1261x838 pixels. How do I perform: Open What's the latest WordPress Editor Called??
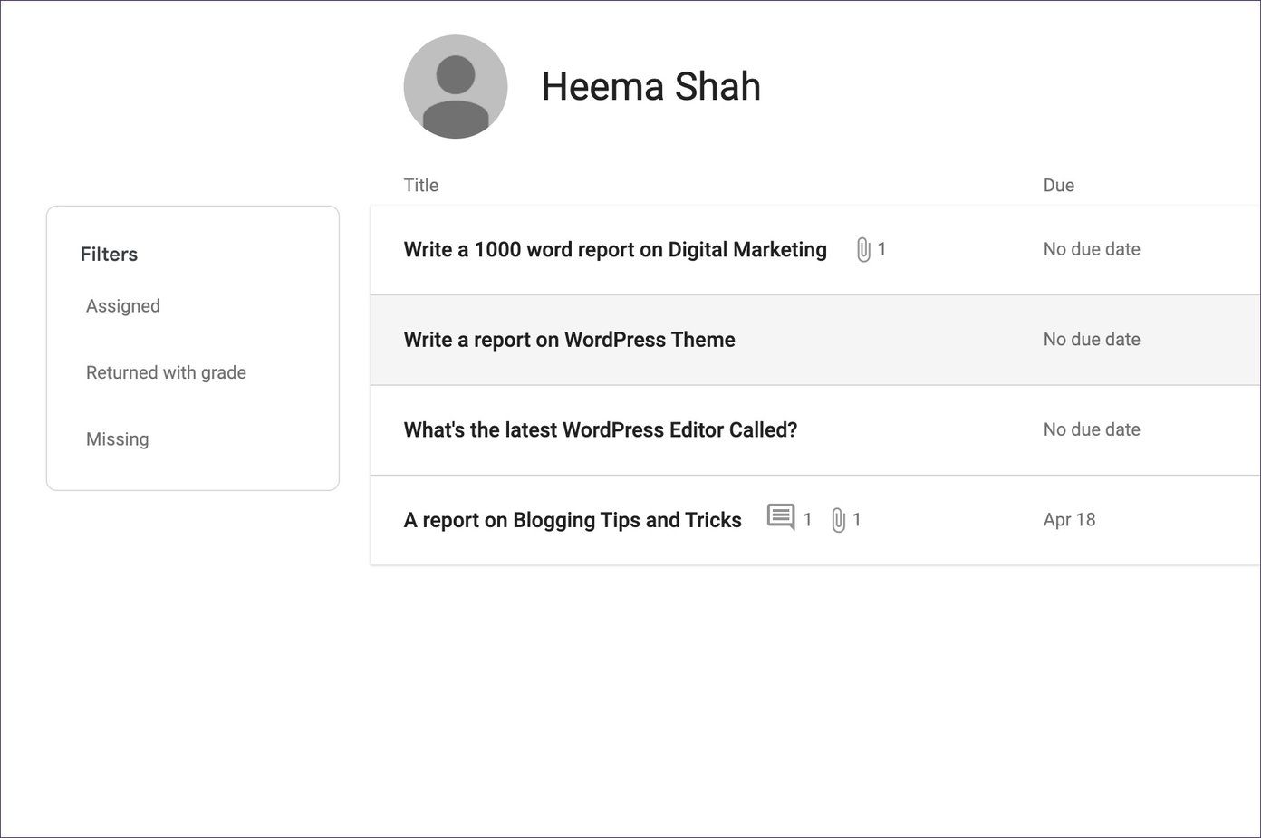[601, 429]
